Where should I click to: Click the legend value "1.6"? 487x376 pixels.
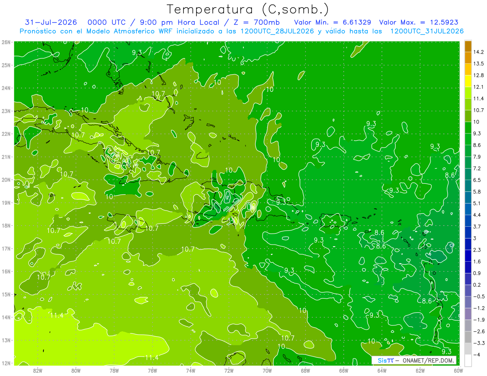[x=477, y=262]
